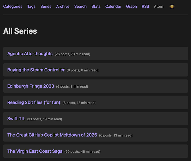Go to Series in navigation
This screenshot has width=191, height=161.
pos(46,7)
